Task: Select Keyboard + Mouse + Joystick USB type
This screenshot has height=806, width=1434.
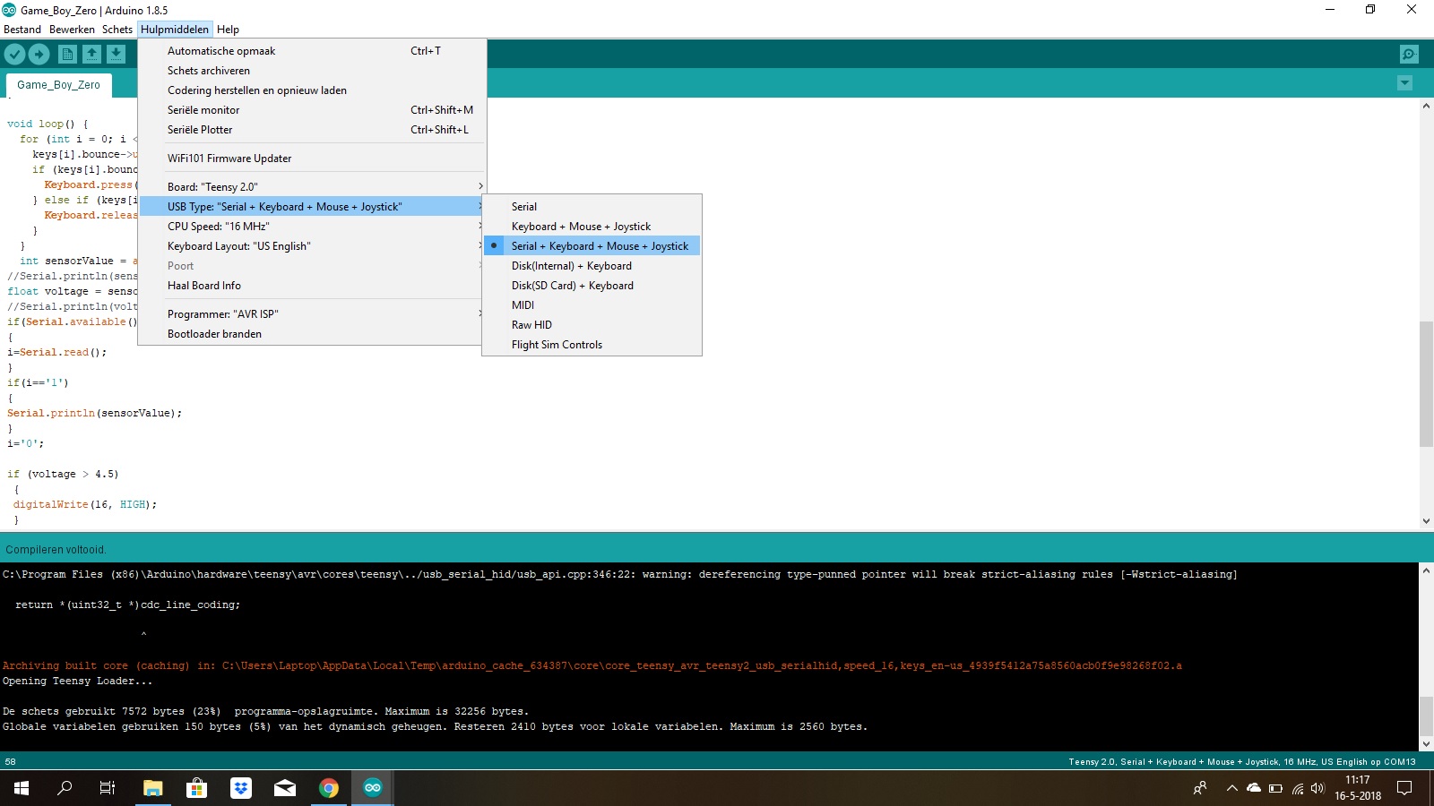Action: click(592, 227)
